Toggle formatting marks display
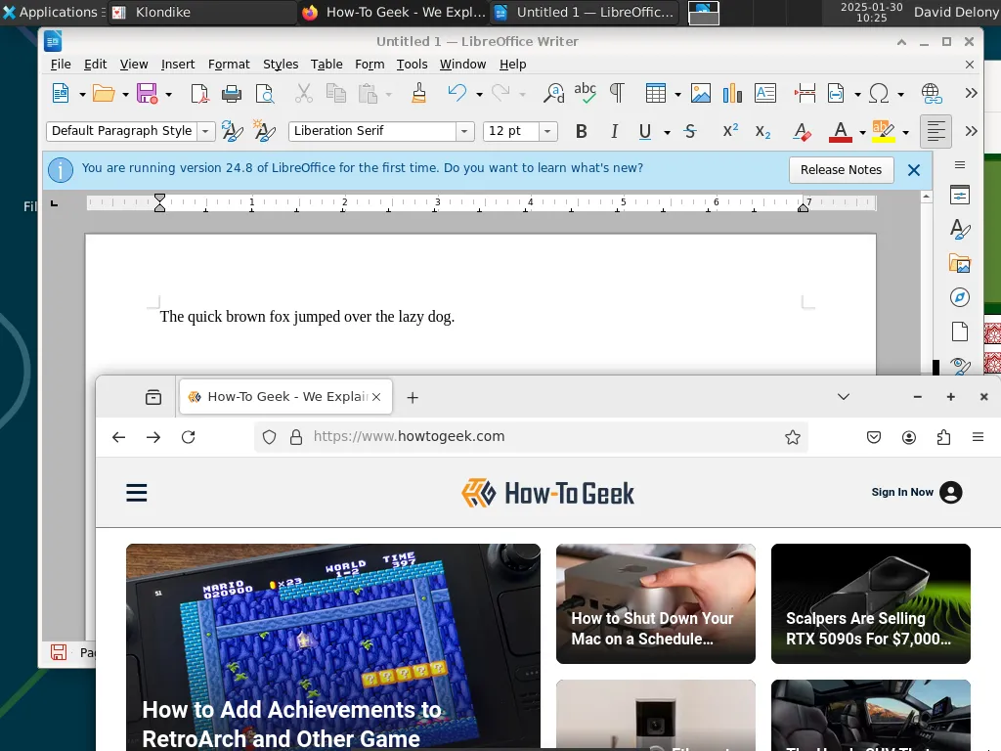 click(x=616, y=93)
